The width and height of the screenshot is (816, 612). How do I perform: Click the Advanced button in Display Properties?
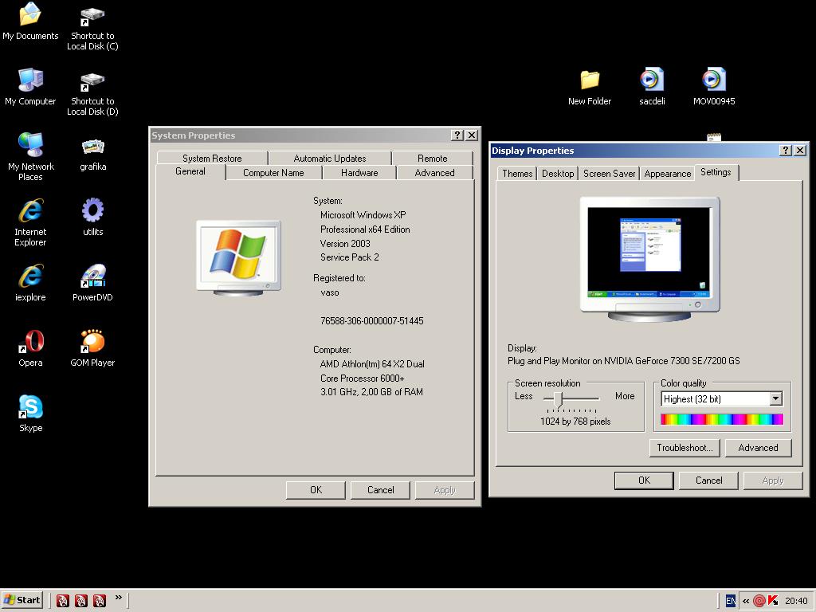coord(758,448)
